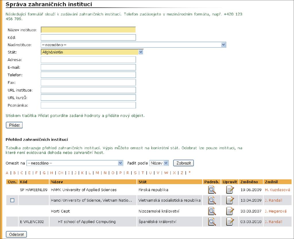Viewport: 294px width, 239px height.
Task: Filter list by letter R
Action: tap(128, 173)
